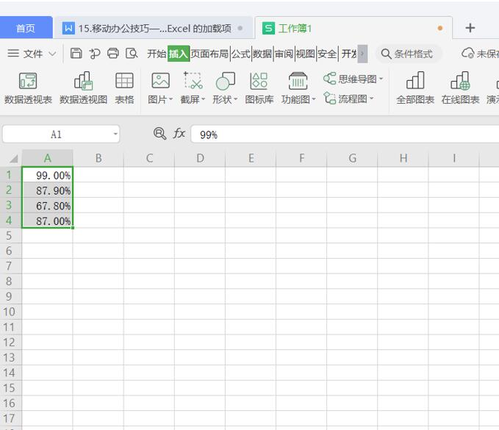Select row 10 header

11,312
